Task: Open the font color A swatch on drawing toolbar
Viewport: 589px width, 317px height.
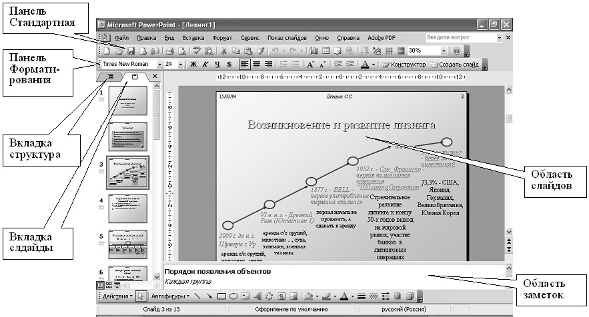Action: [344, 296]
